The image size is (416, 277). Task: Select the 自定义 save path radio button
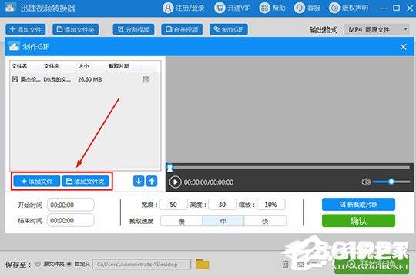tap(69, 264)
